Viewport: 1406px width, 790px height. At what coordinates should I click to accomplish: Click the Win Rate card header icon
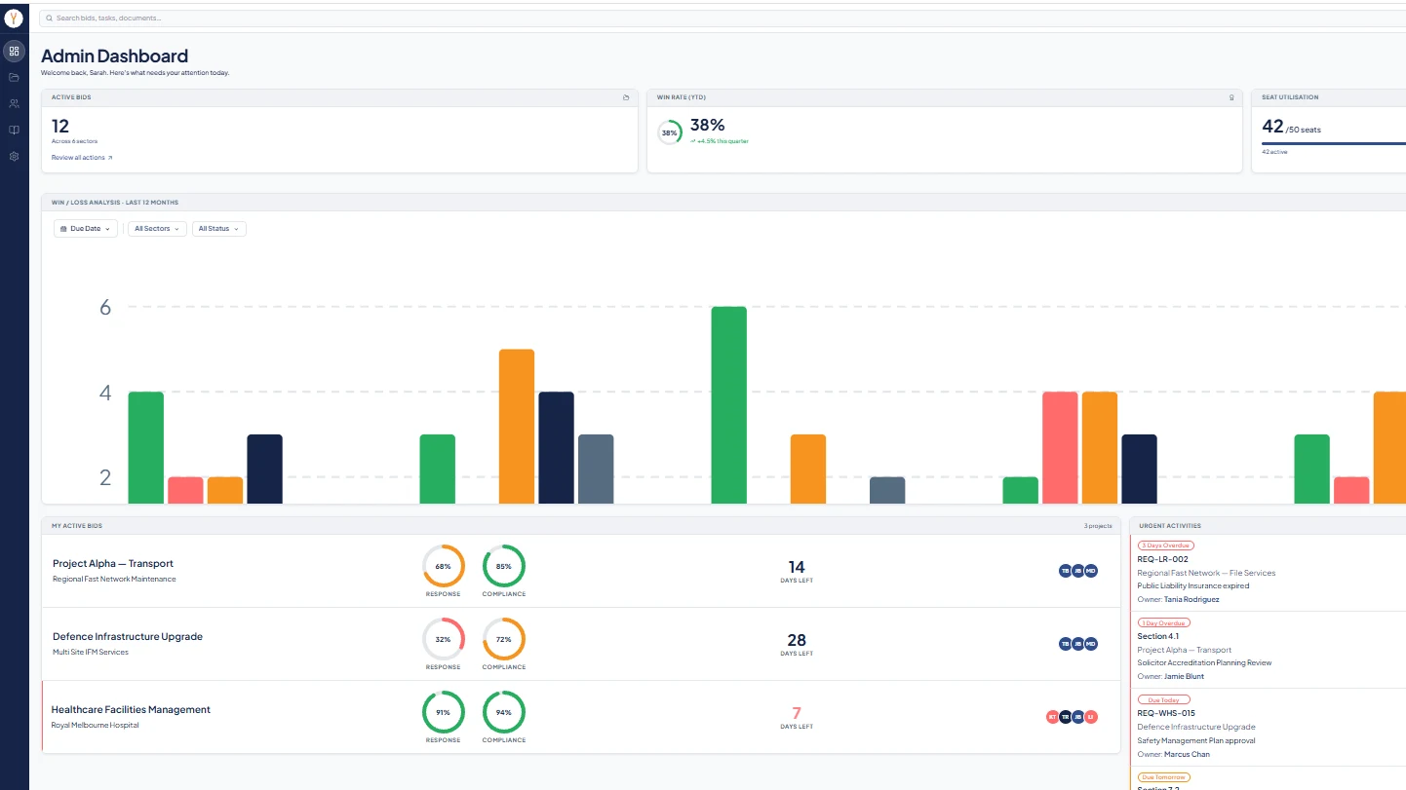(1231, 97)
